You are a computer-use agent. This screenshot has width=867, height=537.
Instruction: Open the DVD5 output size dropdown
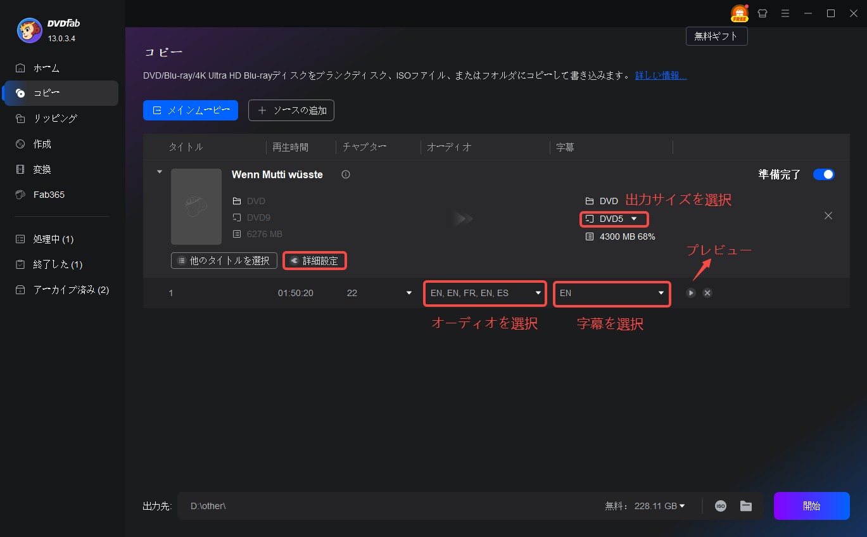pos(614,219)
